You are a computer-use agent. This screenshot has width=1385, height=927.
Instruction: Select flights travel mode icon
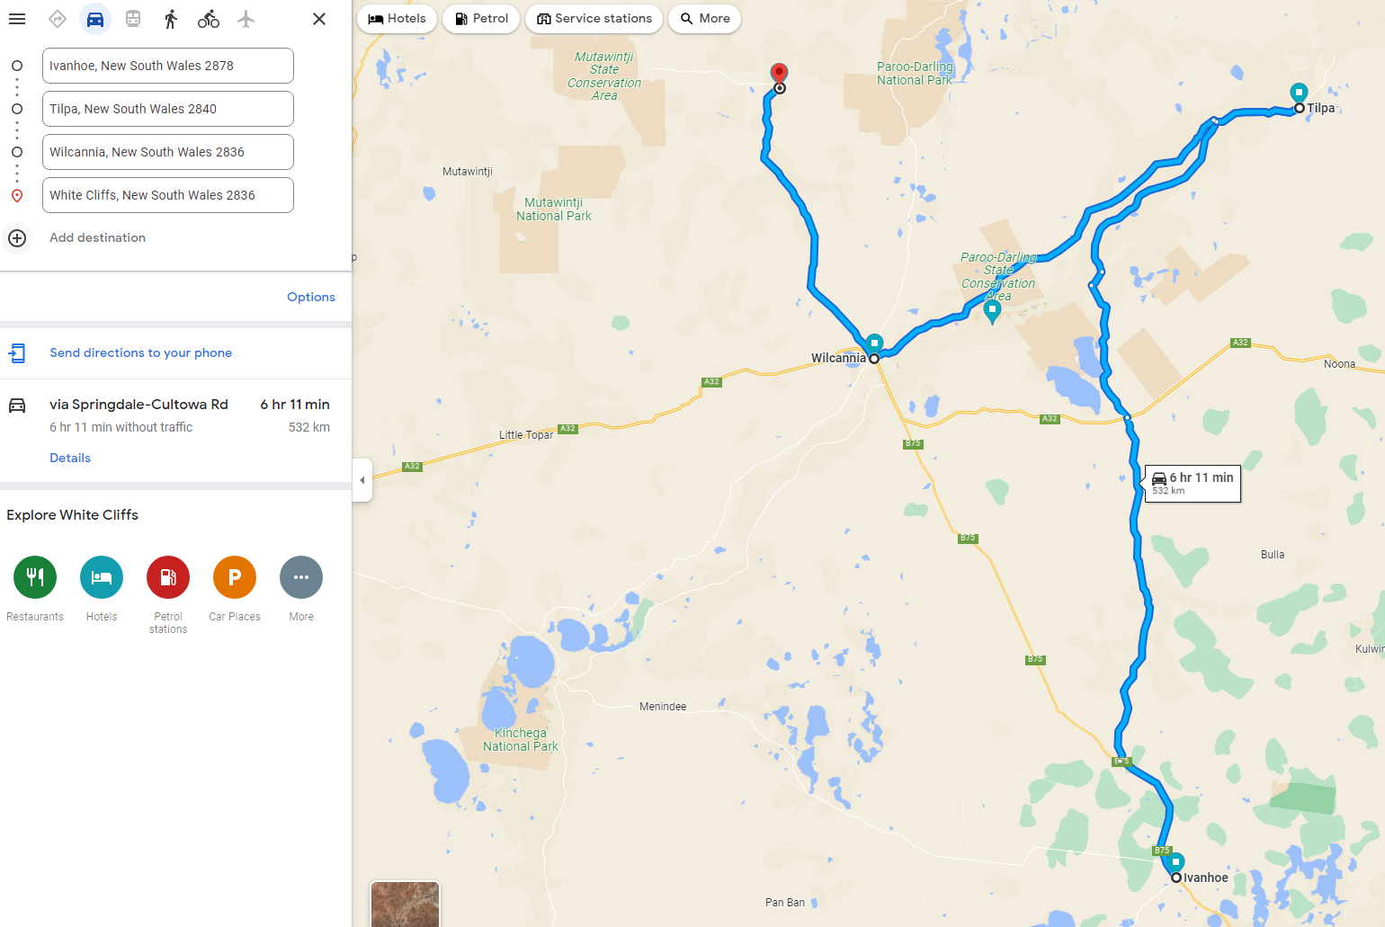[246, 19]
